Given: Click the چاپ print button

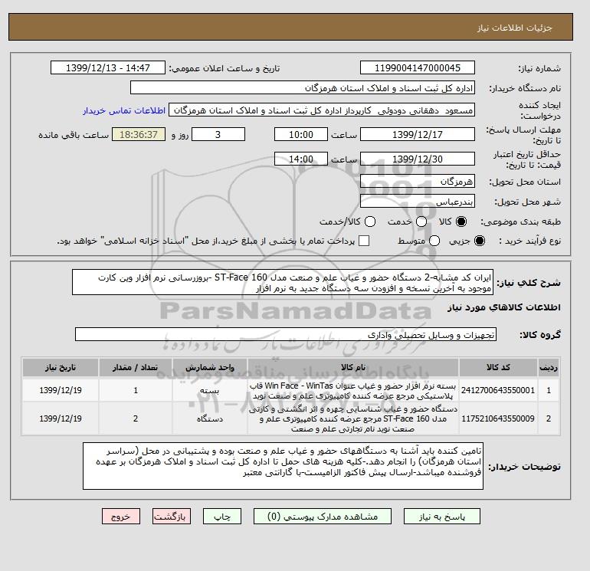Looking at the screenshot, I should (222, 517).
